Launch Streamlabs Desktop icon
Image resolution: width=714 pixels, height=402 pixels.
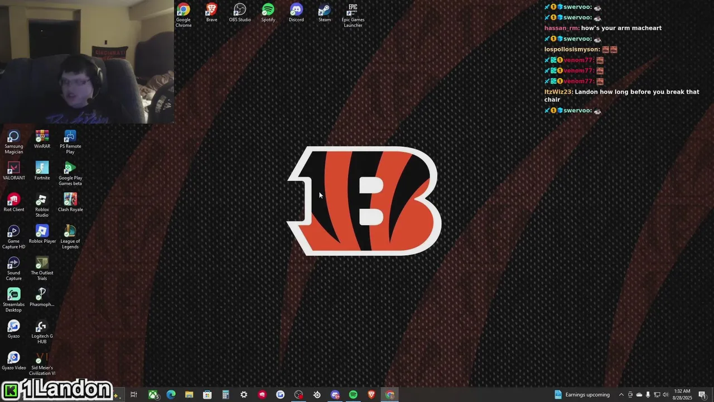(14, 300)
